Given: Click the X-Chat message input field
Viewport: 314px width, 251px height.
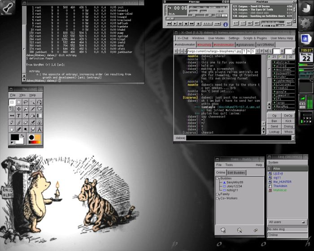Looking at the screenshot, I should pos(239,138).
